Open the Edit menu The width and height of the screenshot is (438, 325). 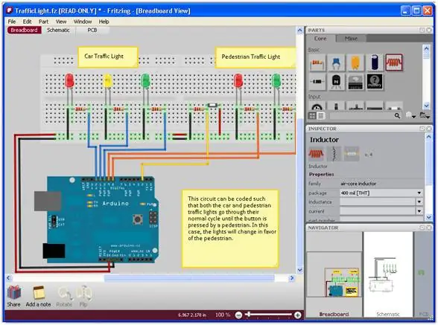click(27, 22)
